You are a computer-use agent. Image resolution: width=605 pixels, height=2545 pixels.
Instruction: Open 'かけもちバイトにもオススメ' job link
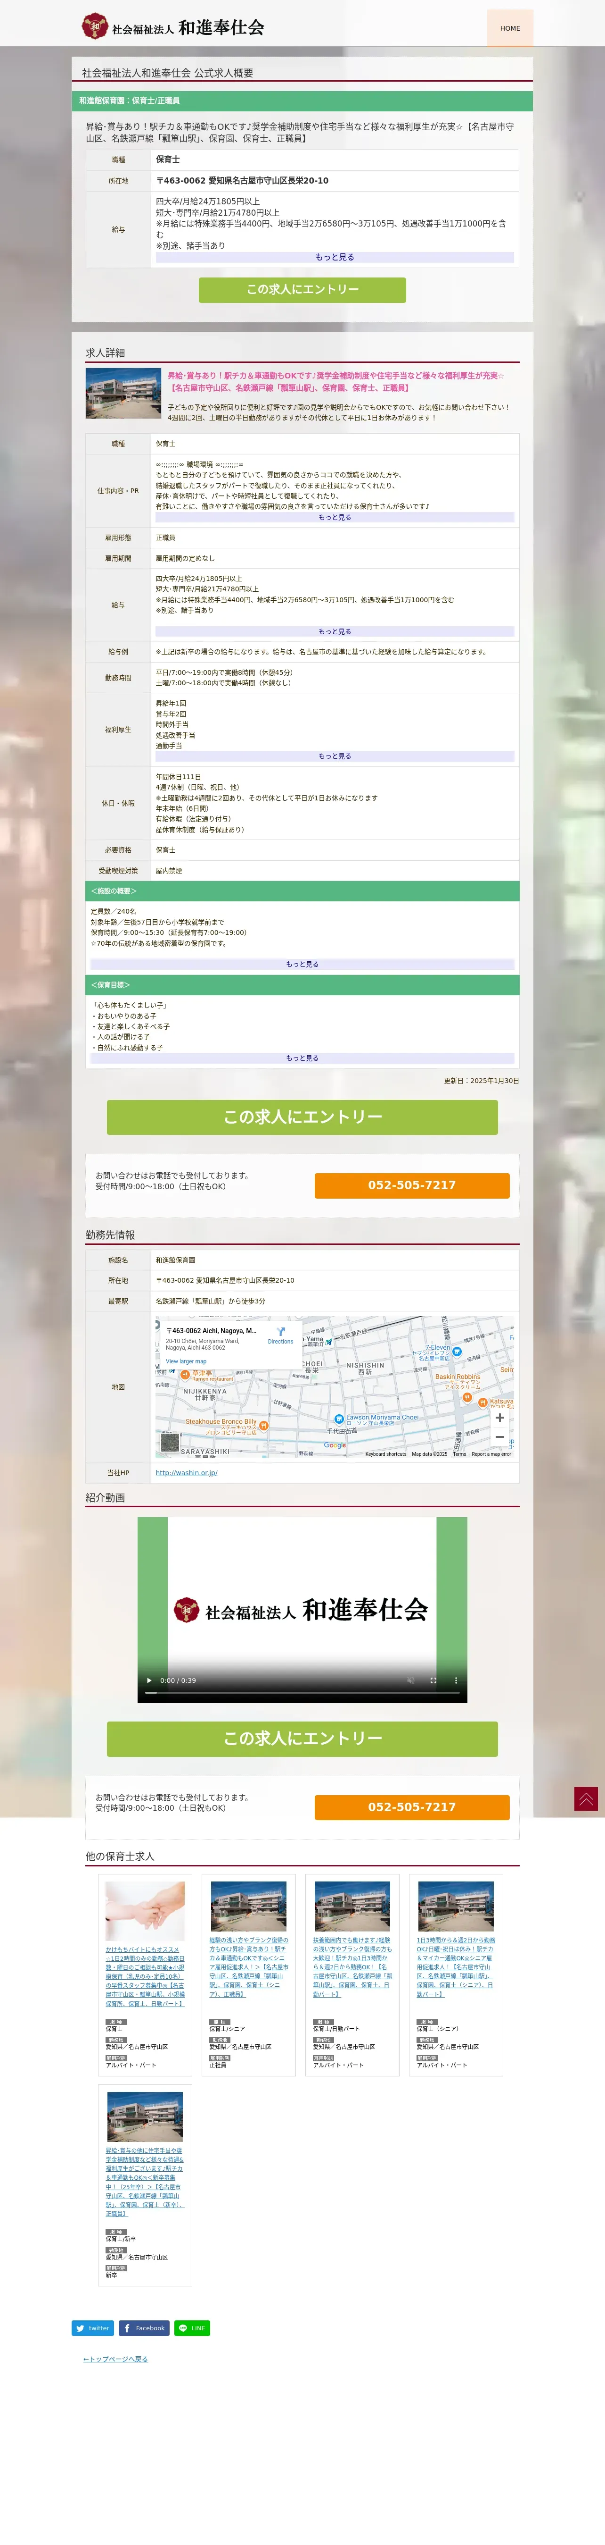pyautogui.click(x=145, y=1977)
